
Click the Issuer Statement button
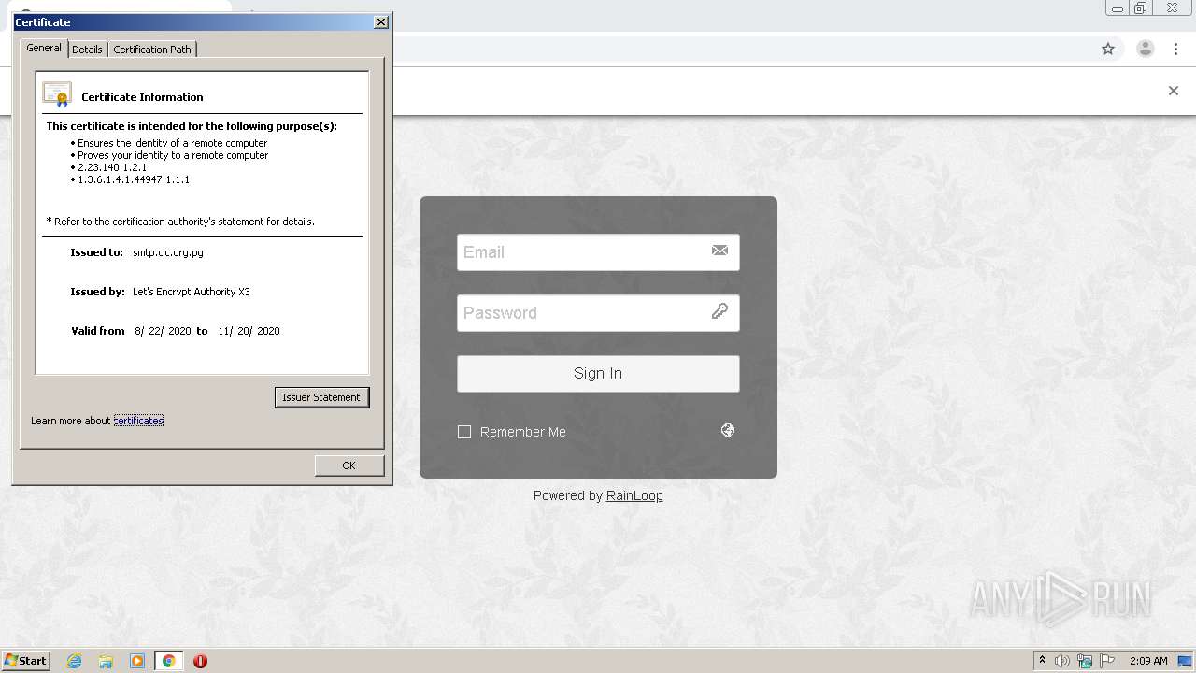[321, 397]
